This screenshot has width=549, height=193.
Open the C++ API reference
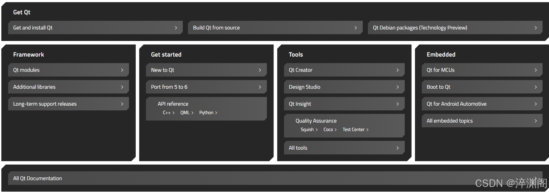click(x=169, y=113)
